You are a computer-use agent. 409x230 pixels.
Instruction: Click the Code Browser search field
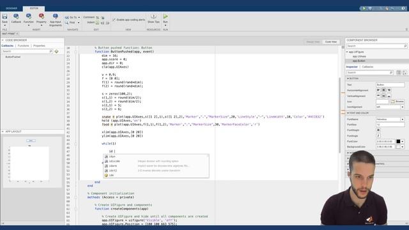pyautogui.click(x=27, y=51)
